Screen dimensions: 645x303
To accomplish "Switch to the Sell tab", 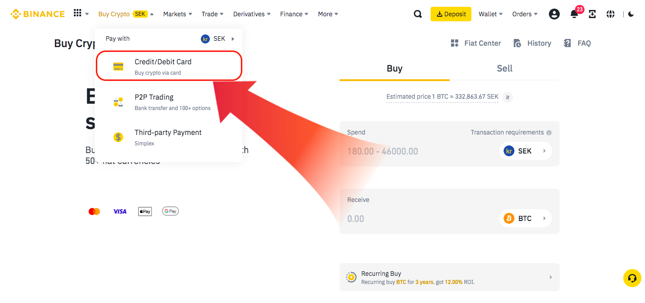I will [x=504, y=68].
